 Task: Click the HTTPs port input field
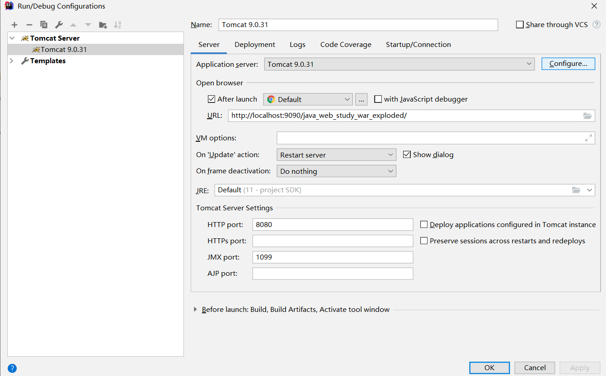point(333,241)
